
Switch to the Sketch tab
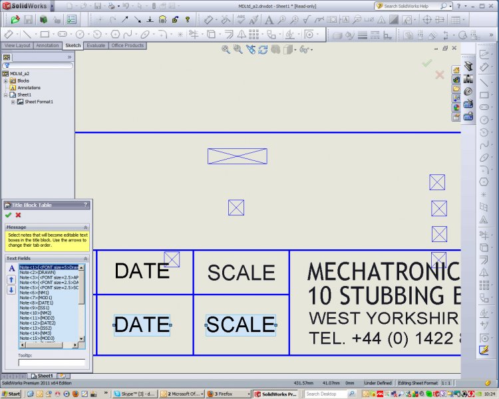tap(73, 45)
